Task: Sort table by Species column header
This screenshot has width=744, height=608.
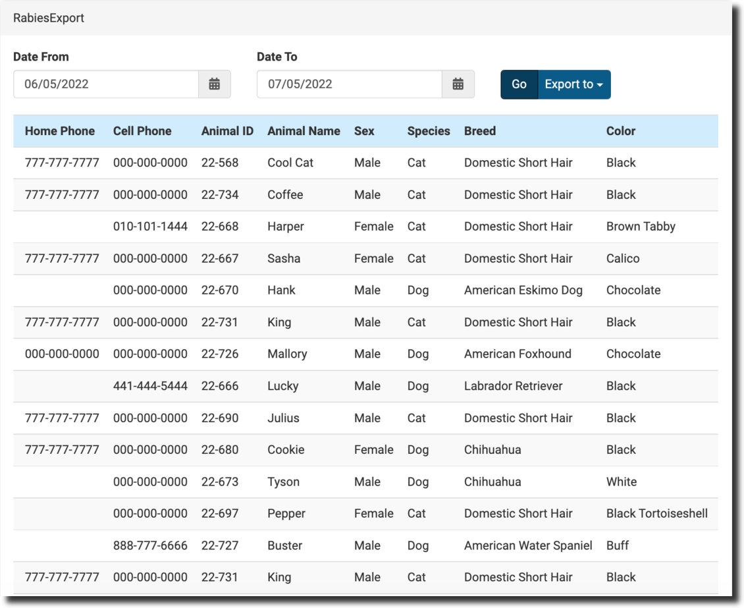Action: [x=429, y=131]
